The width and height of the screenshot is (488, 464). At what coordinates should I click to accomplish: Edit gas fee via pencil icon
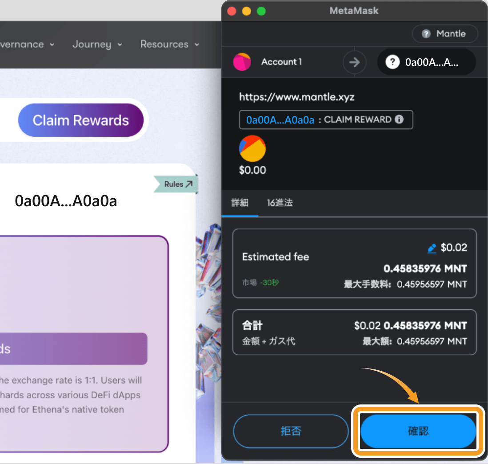tap(432, 248)
